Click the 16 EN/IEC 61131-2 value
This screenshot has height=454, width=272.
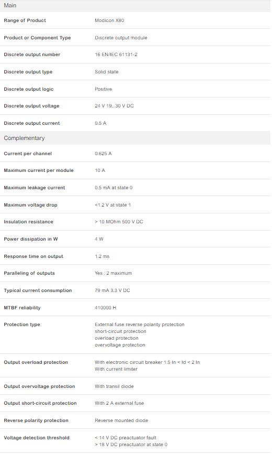click(x=116, y=55)
